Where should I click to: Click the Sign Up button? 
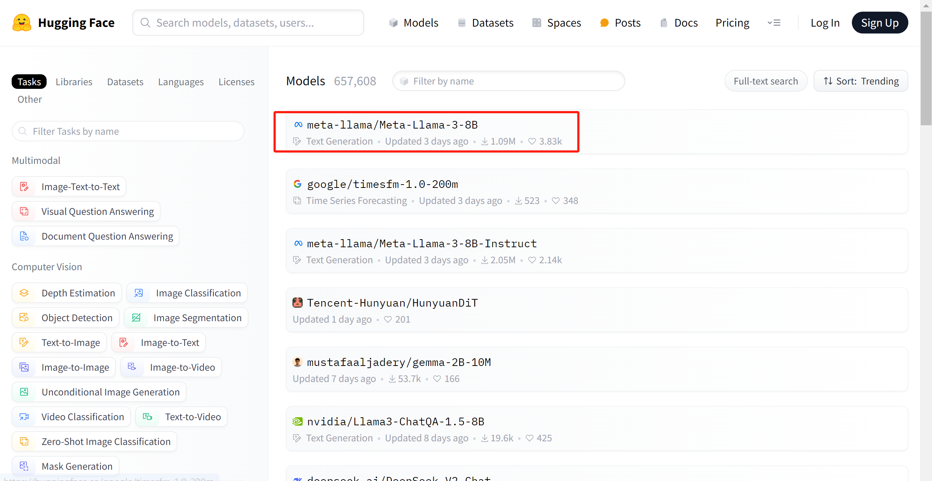pyautogui.click(x=880, y=23)
